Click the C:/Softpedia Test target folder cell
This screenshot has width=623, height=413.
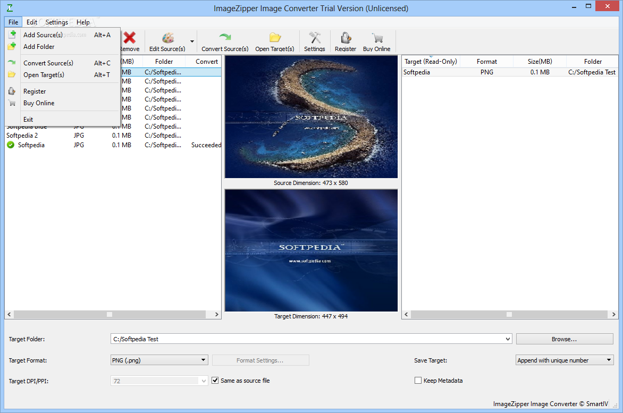[x=592, y=72]
